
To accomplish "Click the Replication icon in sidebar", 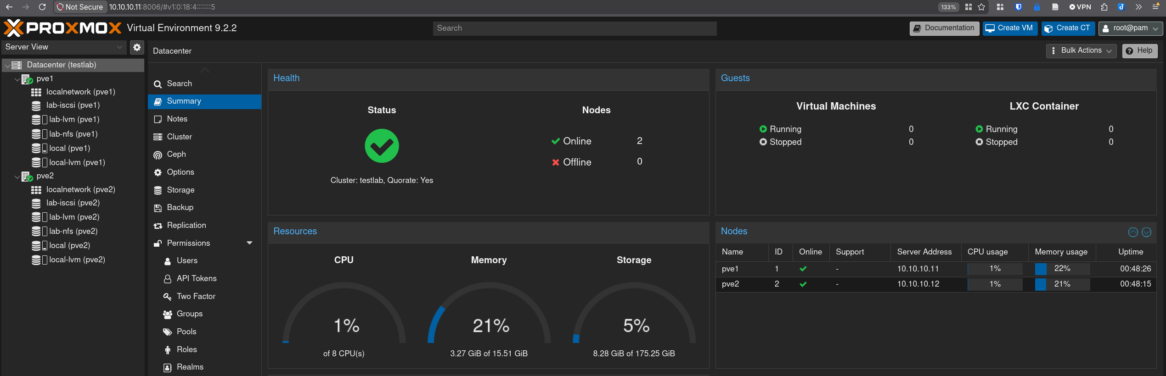I will point(158,226).
